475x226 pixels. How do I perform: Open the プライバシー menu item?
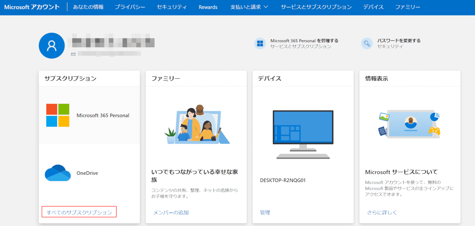point(130,7)
